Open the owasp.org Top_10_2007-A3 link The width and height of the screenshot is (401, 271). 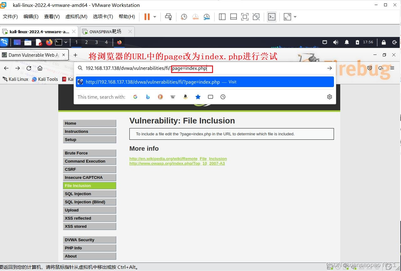pyautogui.click(x=177, y=164)
